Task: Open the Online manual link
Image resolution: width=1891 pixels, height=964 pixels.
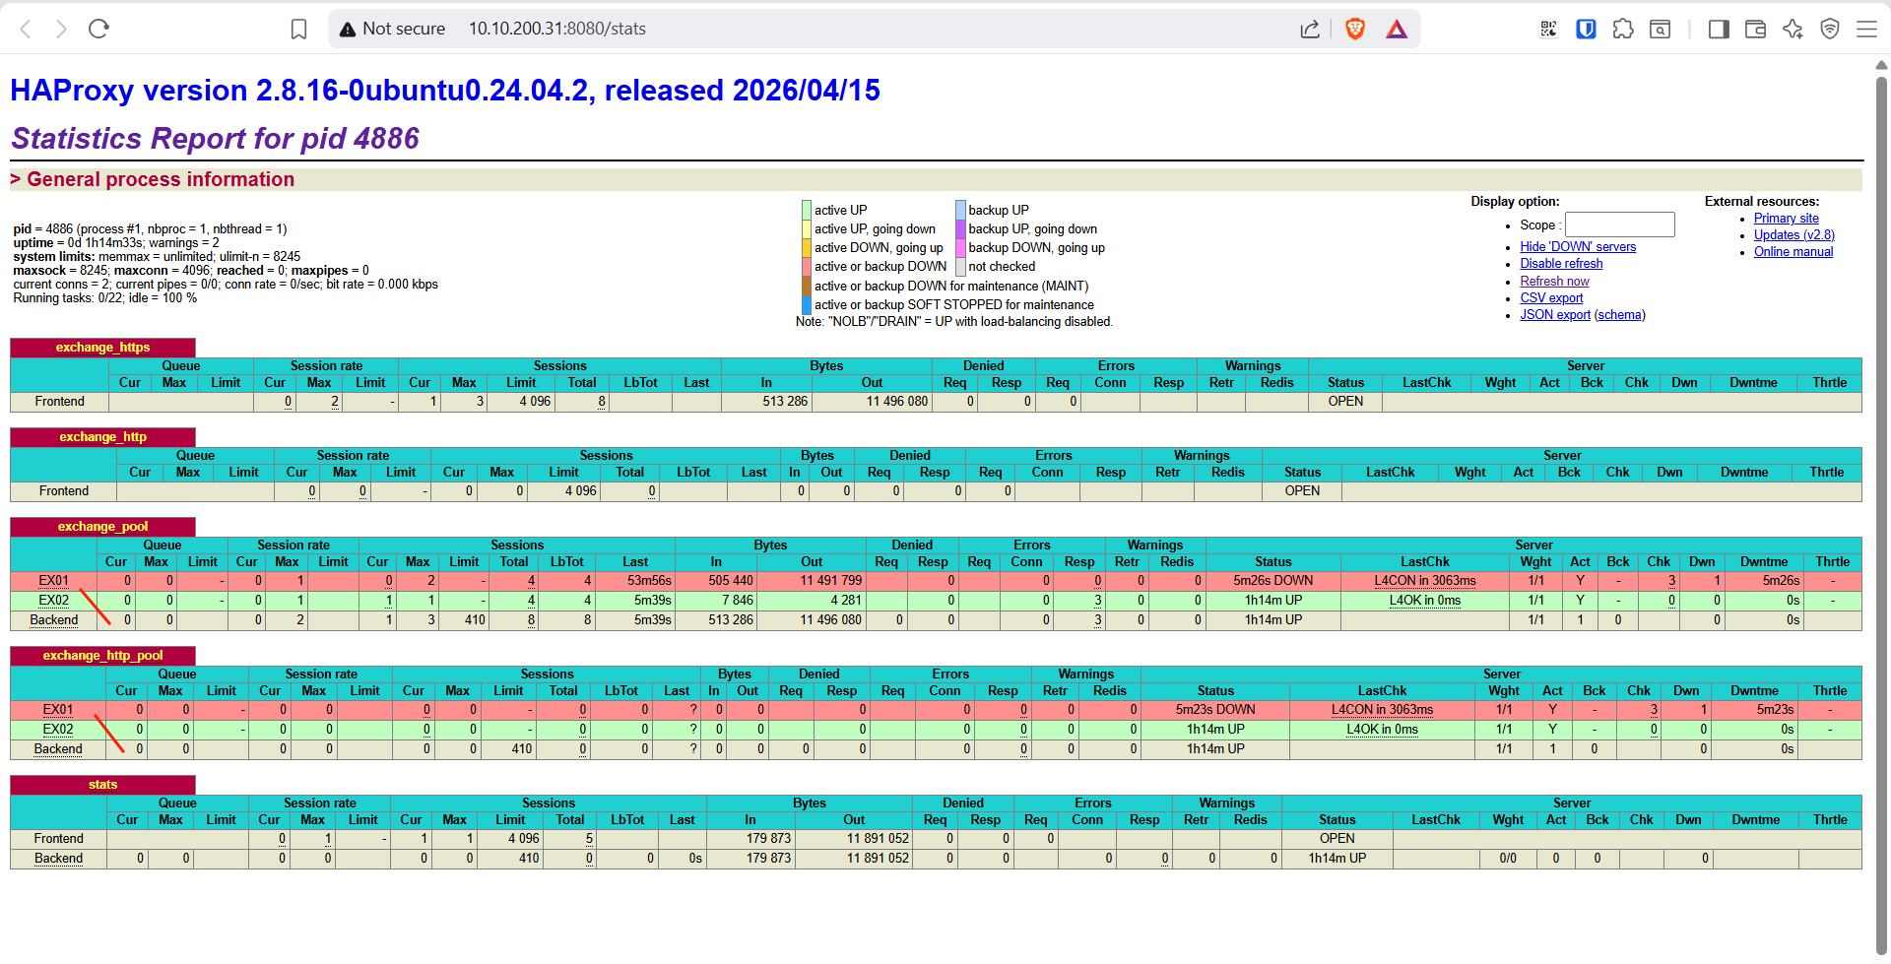Action: pyautogui.click(x=1793, y=252)
